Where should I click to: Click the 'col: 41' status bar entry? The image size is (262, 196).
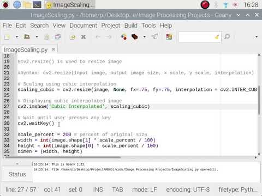pyautogui.click(x=52, y=189)
